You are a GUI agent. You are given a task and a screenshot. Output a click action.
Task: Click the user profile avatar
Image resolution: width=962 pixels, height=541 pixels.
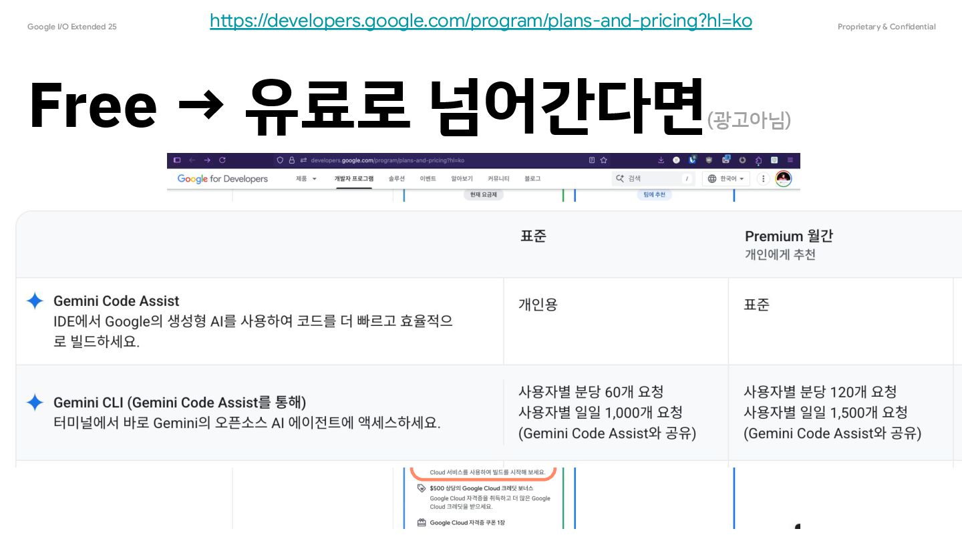(784, 179)
